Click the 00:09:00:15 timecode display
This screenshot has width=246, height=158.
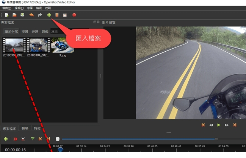[15, 150]
